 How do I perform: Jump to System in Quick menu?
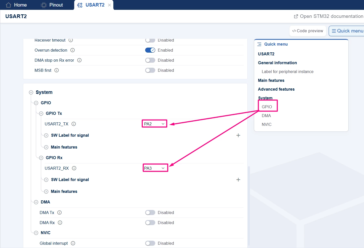[265, 98]
